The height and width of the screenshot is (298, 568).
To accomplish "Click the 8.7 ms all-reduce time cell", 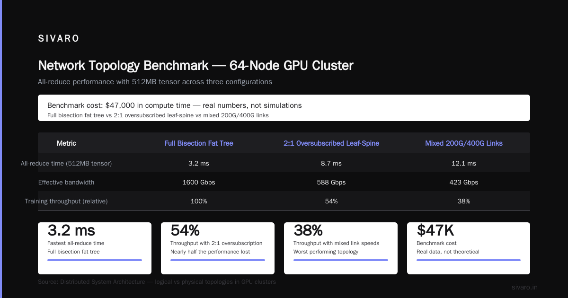I will (x=331, y=163).
